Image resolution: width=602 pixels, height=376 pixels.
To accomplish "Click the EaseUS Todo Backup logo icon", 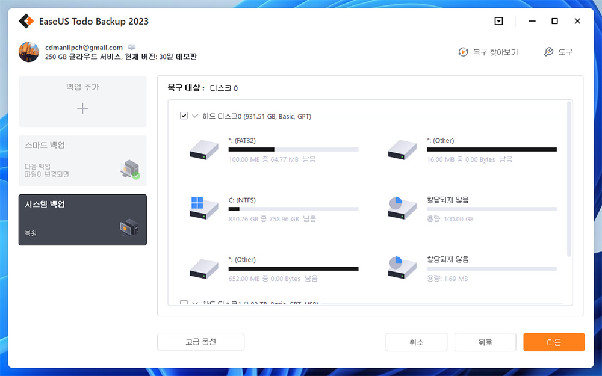I will pos(26,21).
